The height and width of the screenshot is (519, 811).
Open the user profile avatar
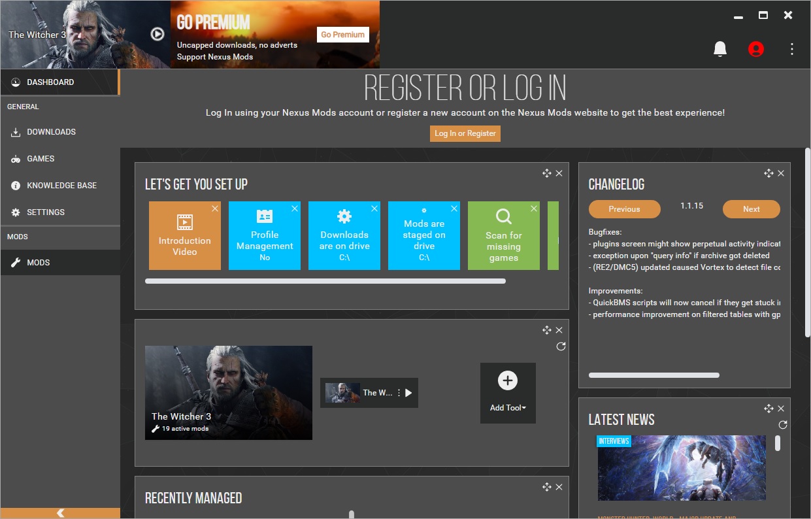point(756,49)
